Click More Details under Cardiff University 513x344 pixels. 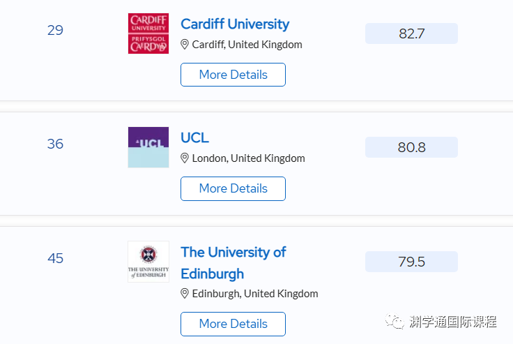pyautogui.click(x=233, y=75)
